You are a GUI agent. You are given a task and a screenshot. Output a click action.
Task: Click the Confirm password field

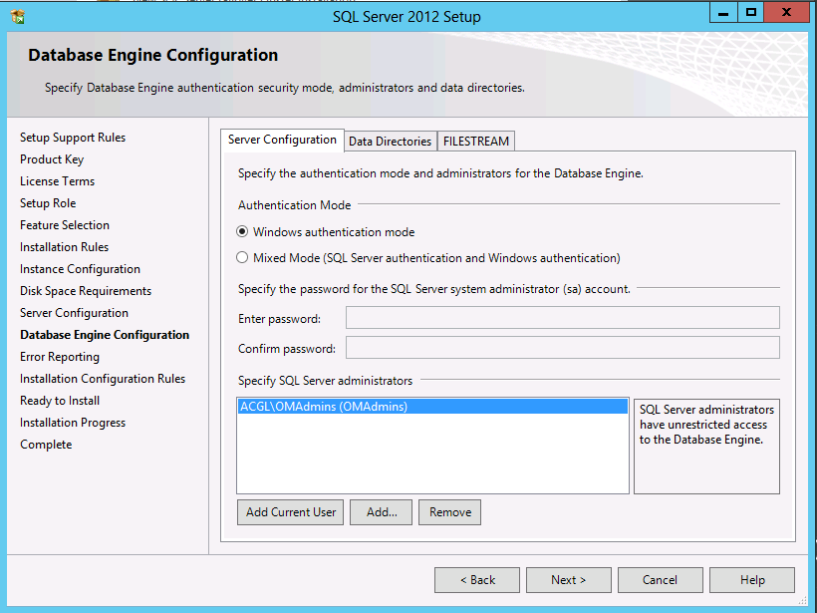[x=563, y=348]
